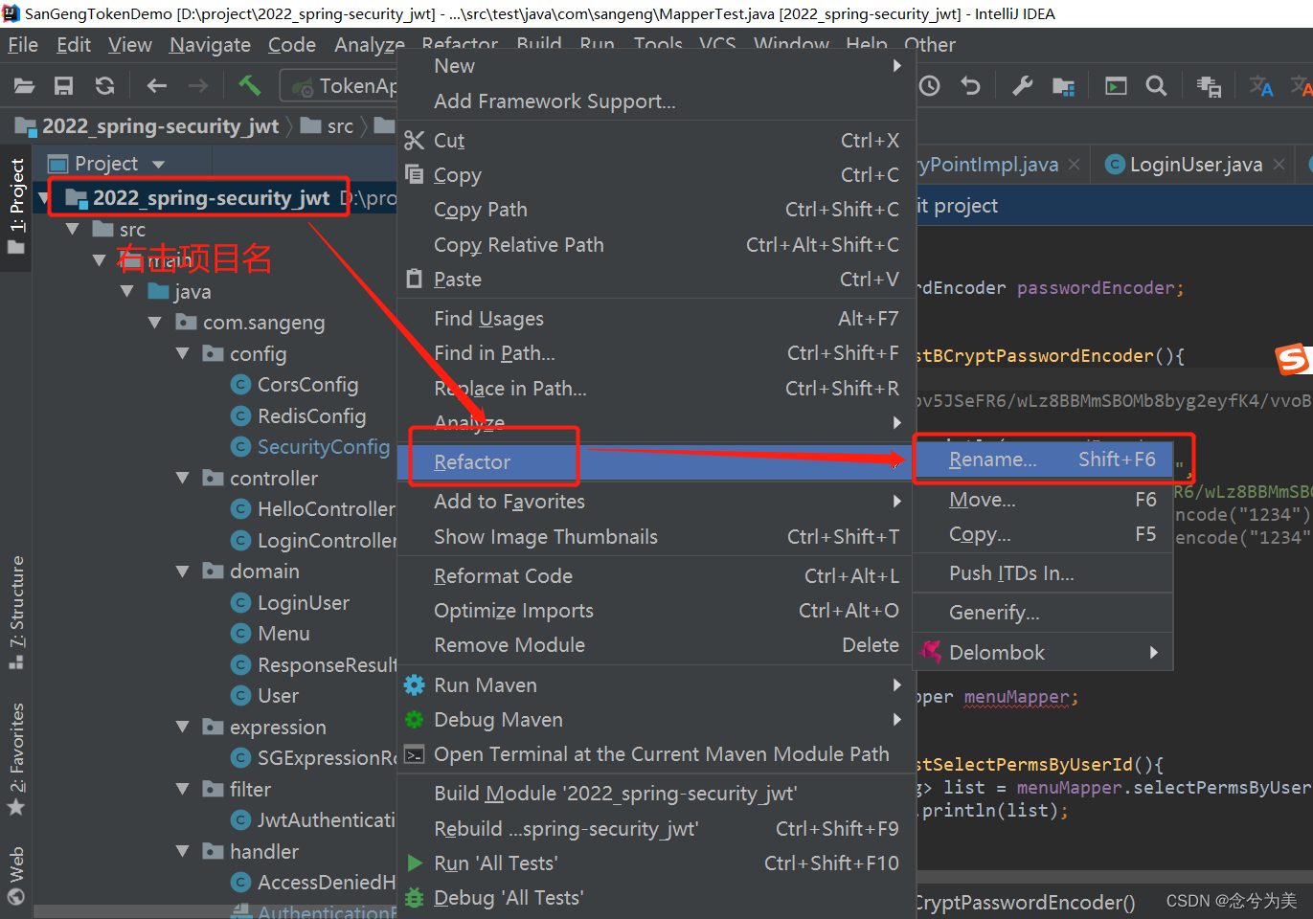1313x919 pixels.
Task: Click the Sogou input method S icon
Action: (1293, 359)
